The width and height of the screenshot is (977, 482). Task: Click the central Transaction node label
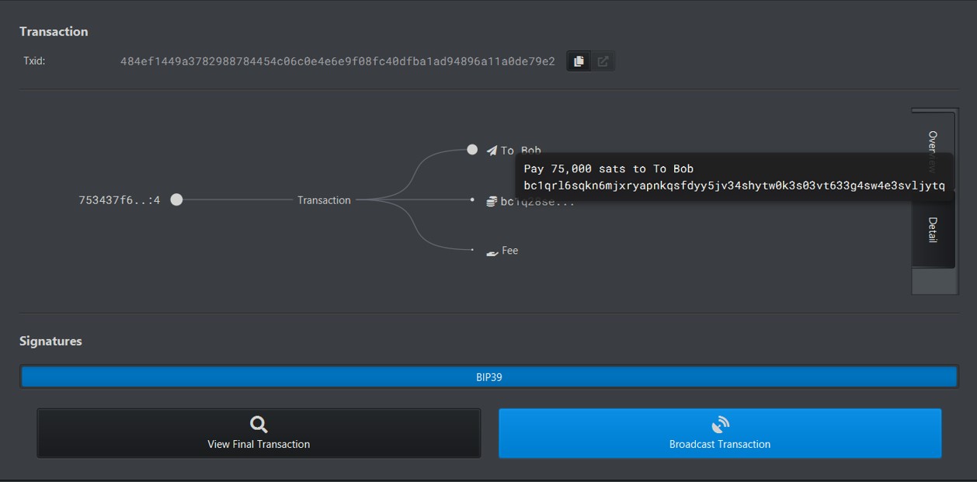click(324, 200)
